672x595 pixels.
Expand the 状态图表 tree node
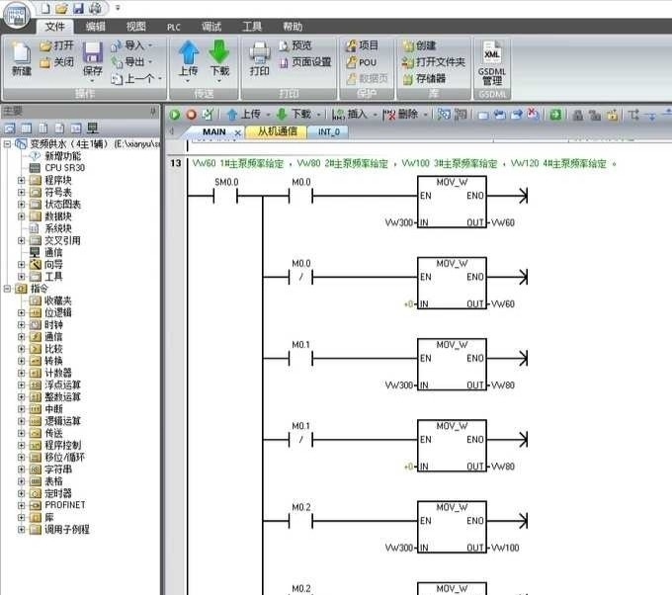pyautogui.click(x=21, y=204)
